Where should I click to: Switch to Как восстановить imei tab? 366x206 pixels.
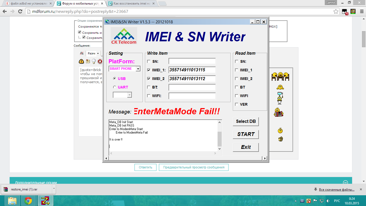[x=131, y=3]
